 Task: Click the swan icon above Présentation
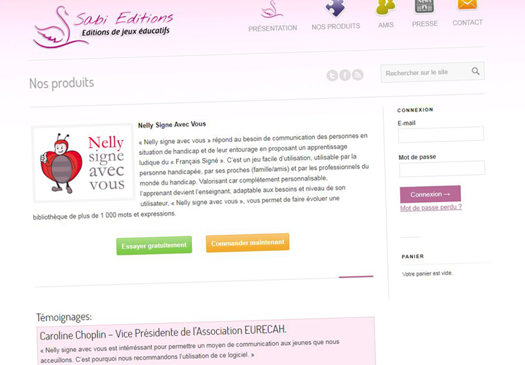[x=272, y=10]
